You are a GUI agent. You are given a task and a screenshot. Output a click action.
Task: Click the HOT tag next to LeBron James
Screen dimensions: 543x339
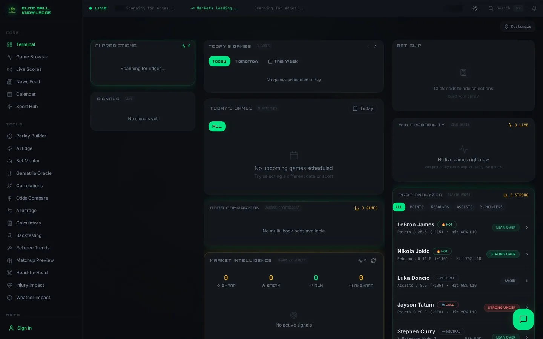447,224
